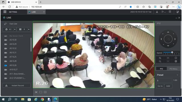Open browser settings ellipsis menu
Screen dimensions: 182x102
173,7
